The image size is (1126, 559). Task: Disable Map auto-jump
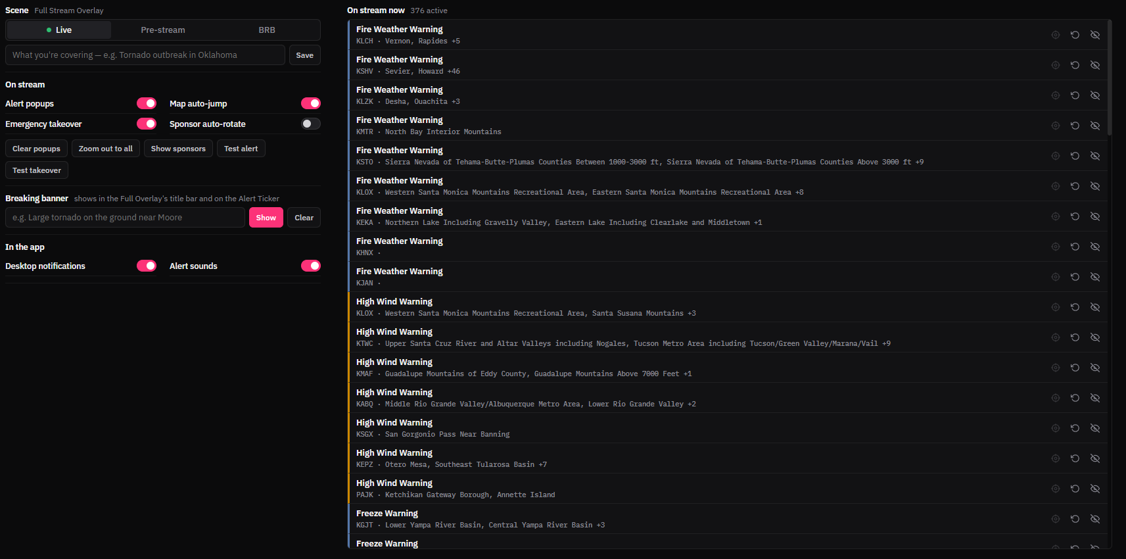pyautogui.click(x=311, y=103)
